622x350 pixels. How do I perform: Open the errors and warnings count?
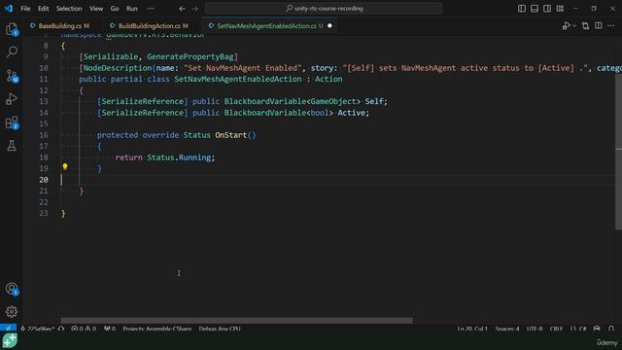pyautogui.click(x=84, y=329)
